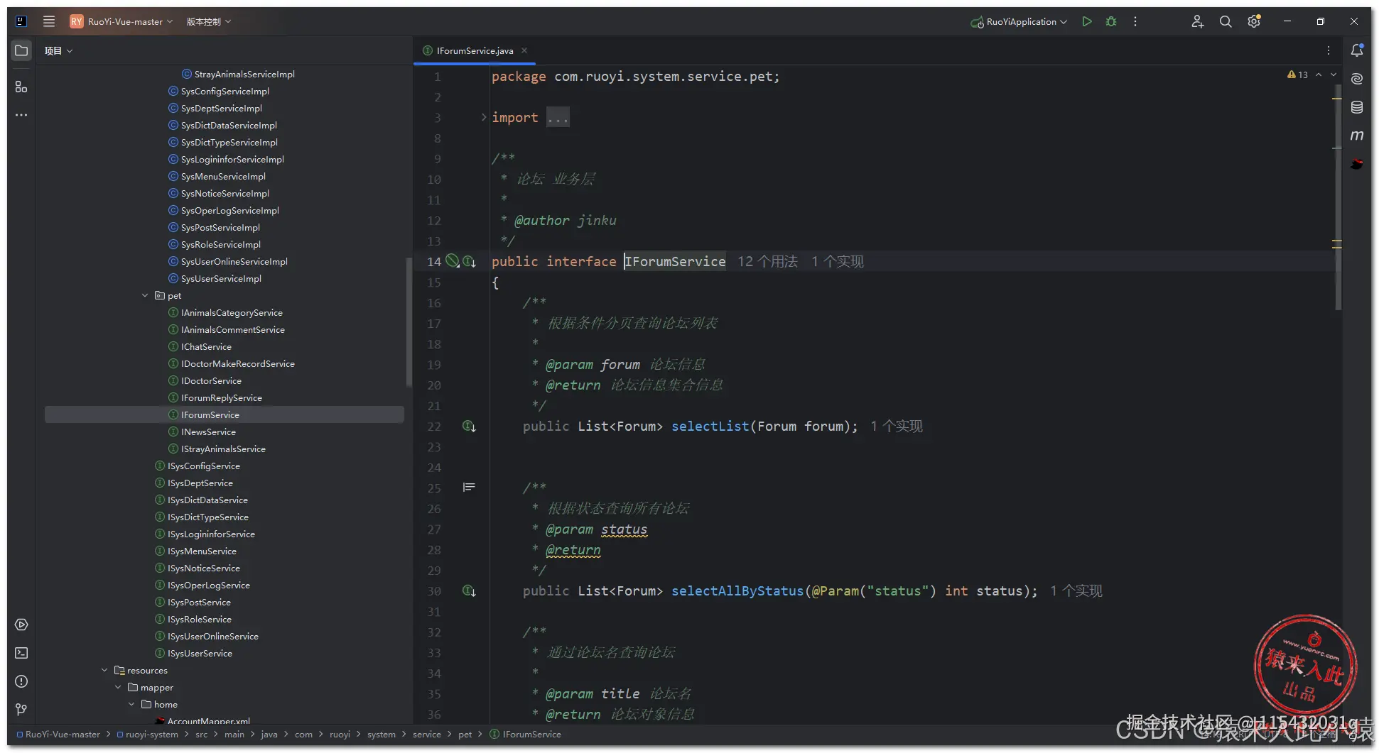Image resolution: width=1379 pixels, height=753 pixels.
Task: Click 1 个实现 hint beside selectAllByStatus
Action: pos(1076,591)
